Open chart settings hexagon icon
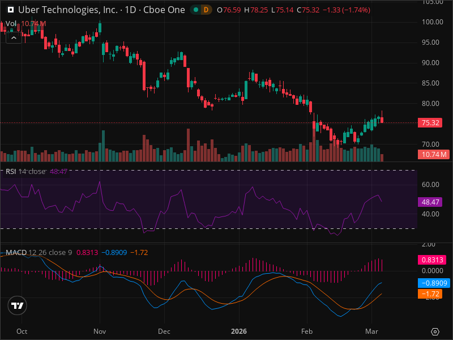This screenshot has width=453, height=340. 435,331
